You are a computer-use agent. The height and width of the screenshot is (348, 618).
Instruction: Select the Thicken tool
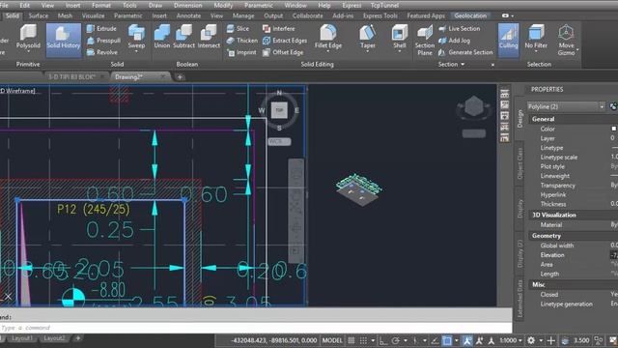pos(242,41)
